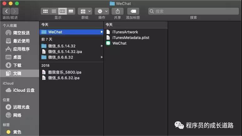Click the 微信_6.6.6.32 folder icon

44,57
